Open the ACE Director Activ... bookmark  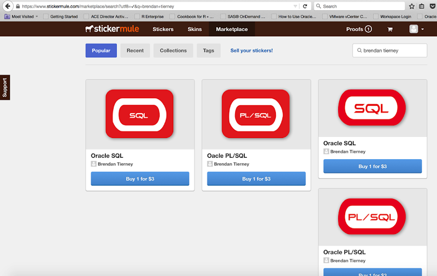106,17
